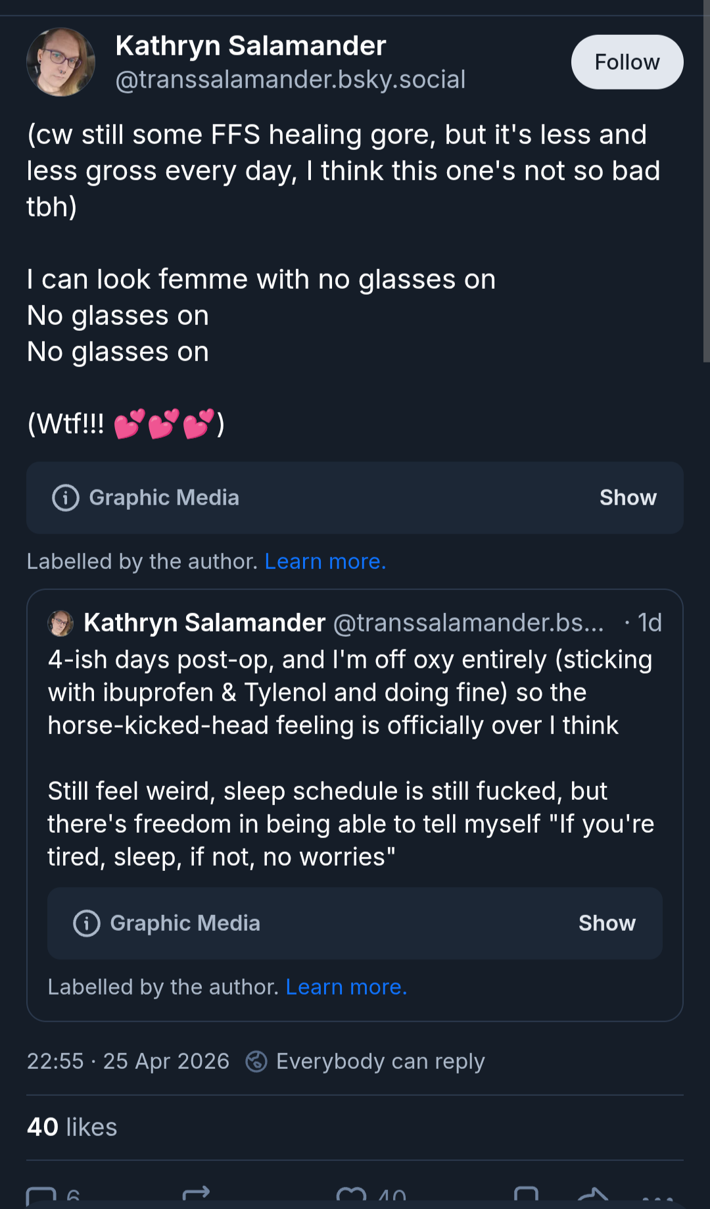710x1209 pixels.
Task: Open Learn more link in quoted post
Action: [x=346, y=987]
